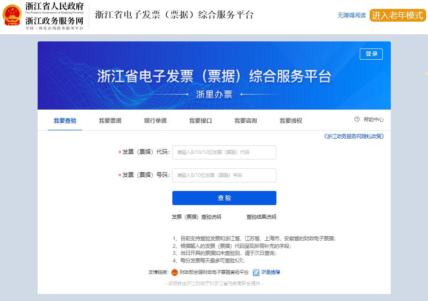Click the Zhejiang government national emblem logo
The width and height of the screenshot is (428, 301).
tap(12, 15)
